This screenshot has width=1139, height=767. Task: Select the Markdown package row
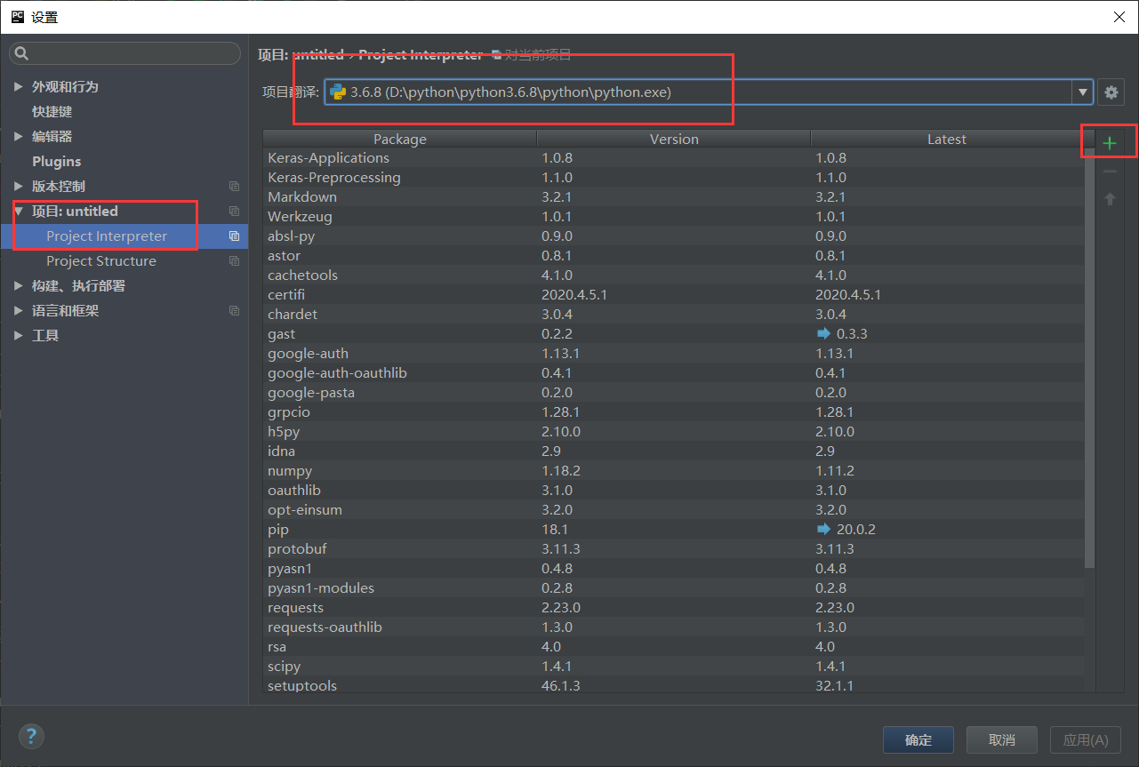pyautogui.click(x=673, y=197)
